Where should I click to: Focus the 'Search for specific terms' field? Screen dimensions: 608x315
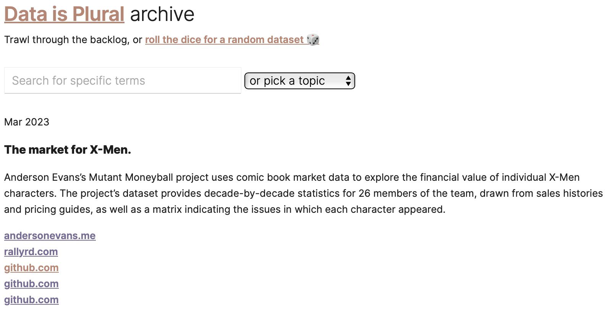[123, 80]
